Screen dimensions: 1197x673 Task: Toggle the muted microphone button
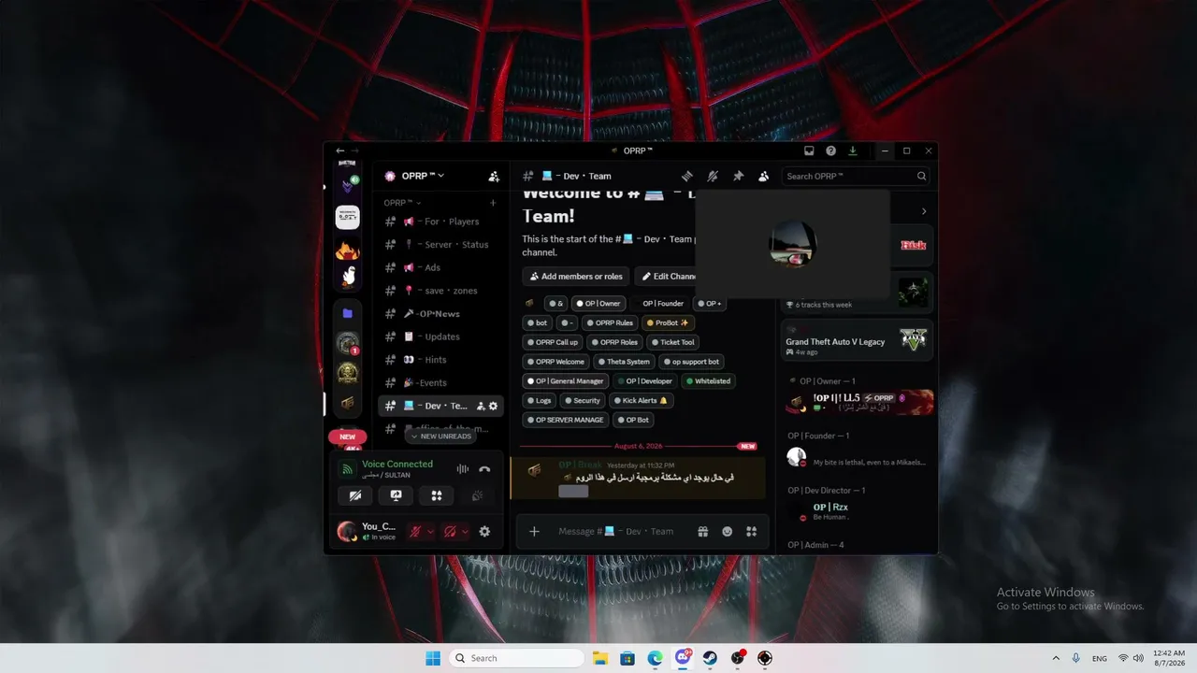[x=415, y=531]
